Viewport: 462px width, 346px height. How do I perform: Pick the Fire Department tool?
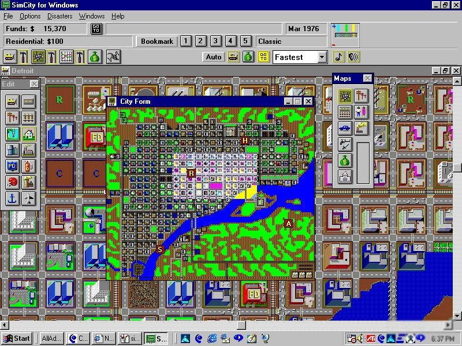[28, 166]
